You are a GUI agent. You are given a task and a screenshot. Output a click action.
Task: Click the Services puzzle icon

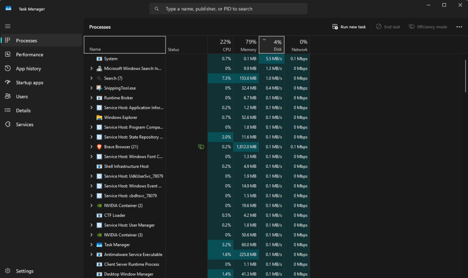coord(8,124)
